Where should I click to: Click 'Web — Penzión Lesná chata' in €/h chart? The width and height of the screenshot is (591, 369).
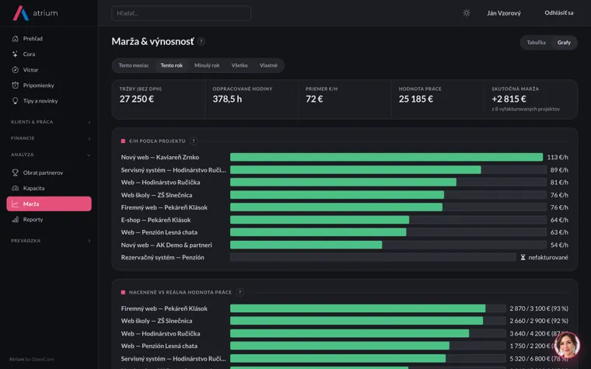[159, 232]
